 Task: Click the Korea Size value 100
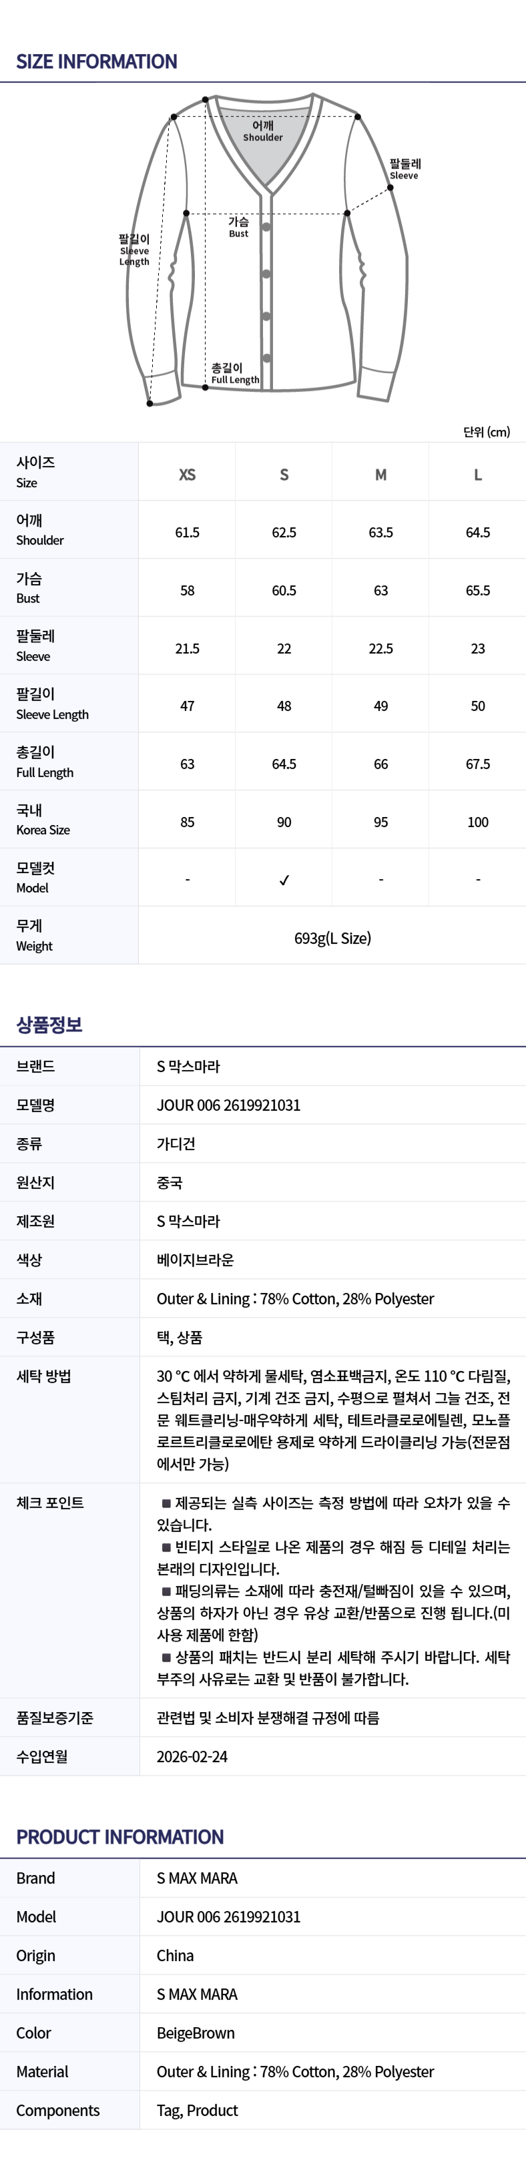click(478, 822)
